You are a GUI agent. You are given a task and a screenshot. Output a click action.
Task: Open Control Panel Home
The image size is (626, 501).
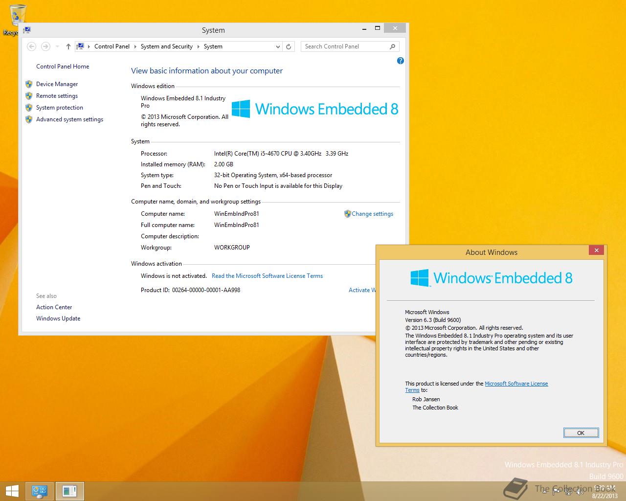63,67
